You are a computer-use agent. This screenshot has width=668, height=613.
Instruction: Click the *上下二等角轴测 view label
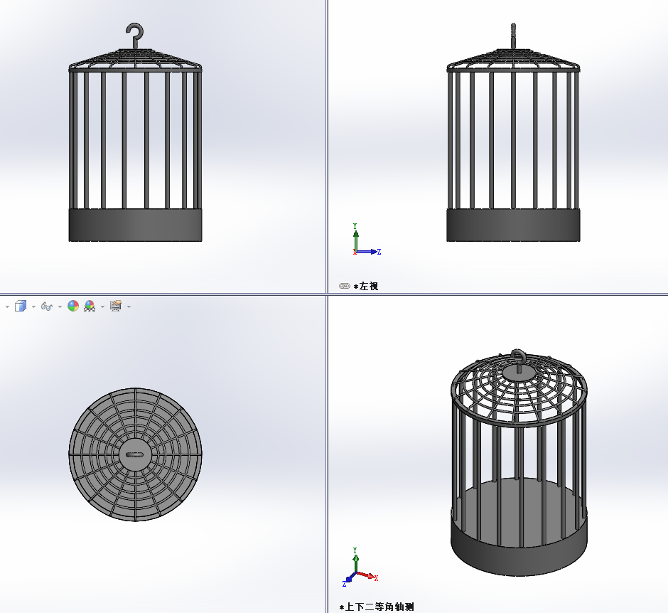tap(377, 607)
